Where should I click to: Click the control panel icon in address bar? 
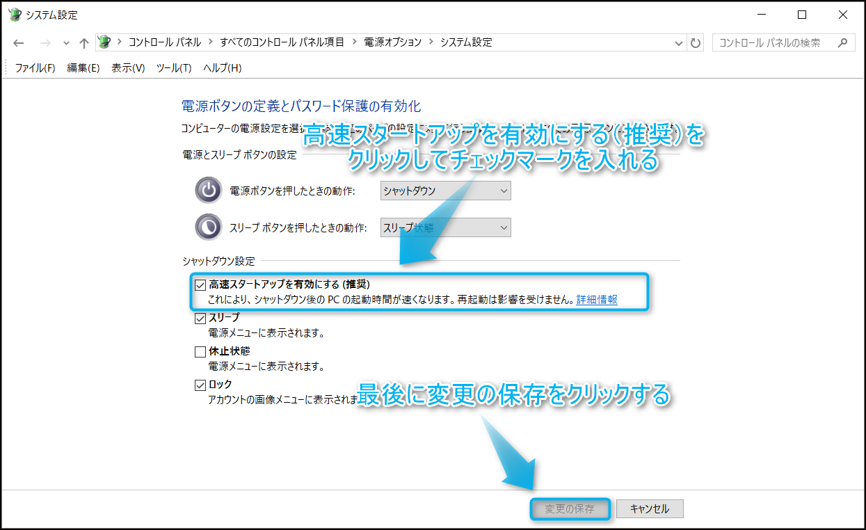coord(104,42)
